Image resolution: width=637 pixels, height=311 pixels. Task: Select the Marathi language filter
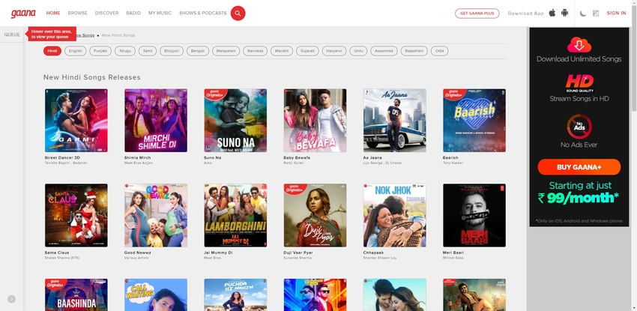click(x=282, y=51)
